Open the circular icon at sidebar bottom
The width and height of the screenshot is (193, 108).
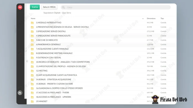pyautogui.click(x=20, y=93)
